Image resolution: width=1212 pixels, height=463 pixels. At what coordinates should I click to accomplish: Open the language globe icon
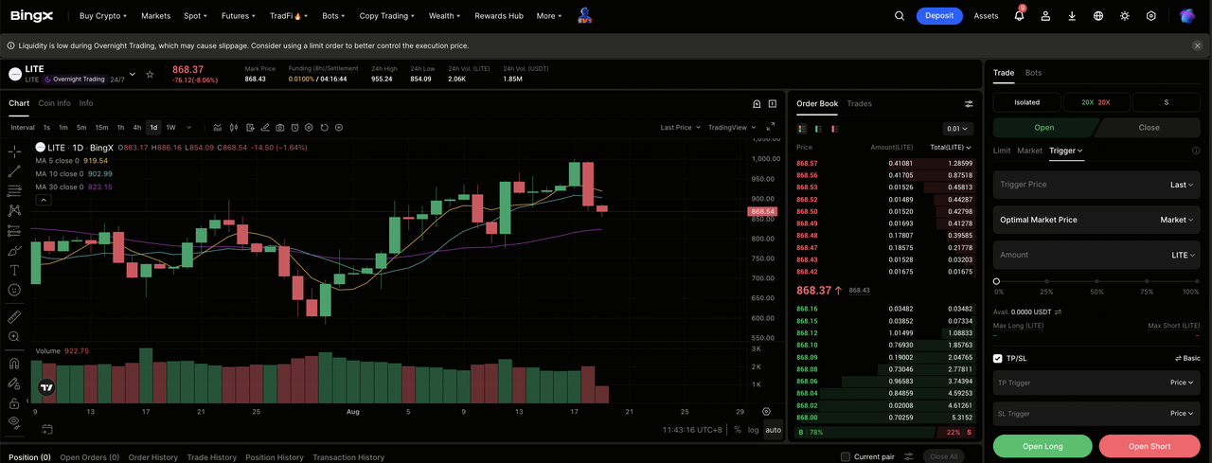tap(1098, 16)
